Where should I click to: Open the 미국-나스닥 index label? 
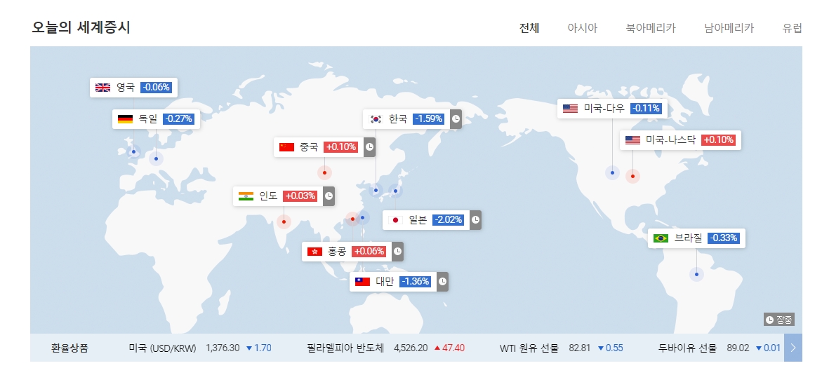tap(670, 140)
